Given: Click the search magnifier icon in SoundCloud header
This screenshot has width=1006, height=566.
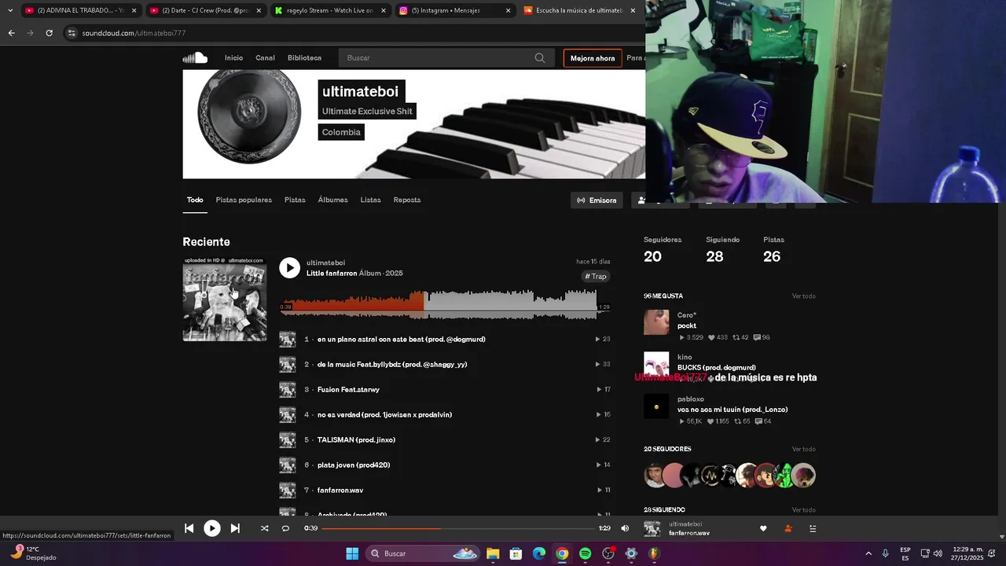Looking at the screenshot, I should [x=540, y=58].
